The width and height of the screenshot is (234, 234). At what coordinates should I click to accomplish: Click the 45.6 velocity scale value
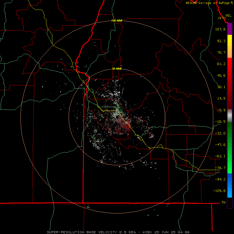(x=221, y=75)
